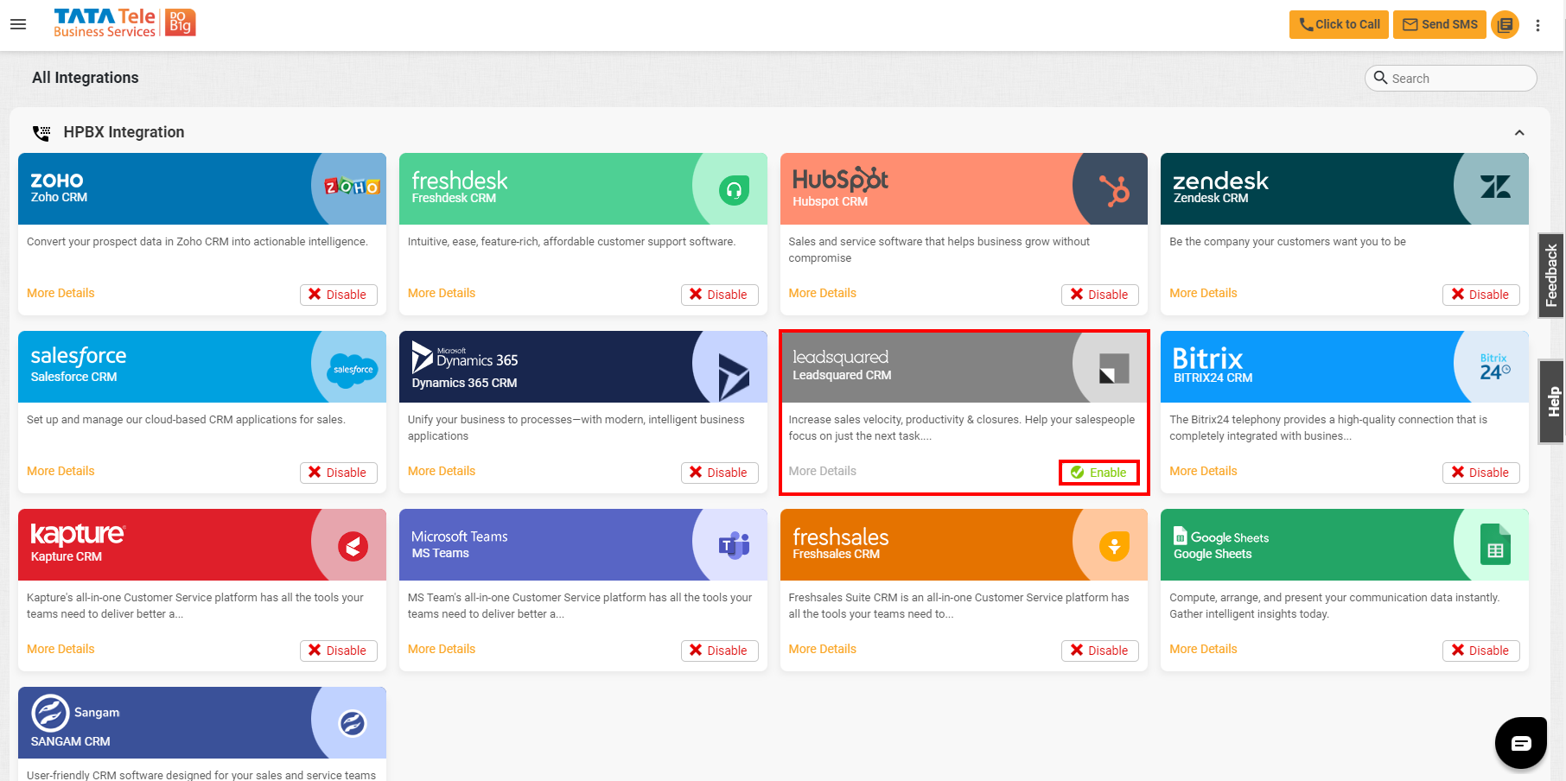Open More Details for Freshsales CRM
This screenshot has height=781, width=1566.
(822, 649)
